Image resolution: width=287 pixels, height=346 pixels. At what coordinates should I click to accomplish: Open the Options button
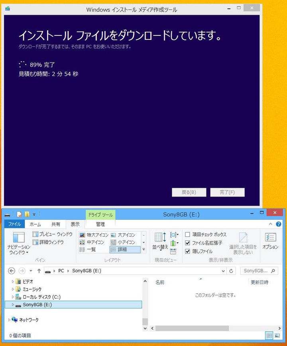[x=270, y=241]
